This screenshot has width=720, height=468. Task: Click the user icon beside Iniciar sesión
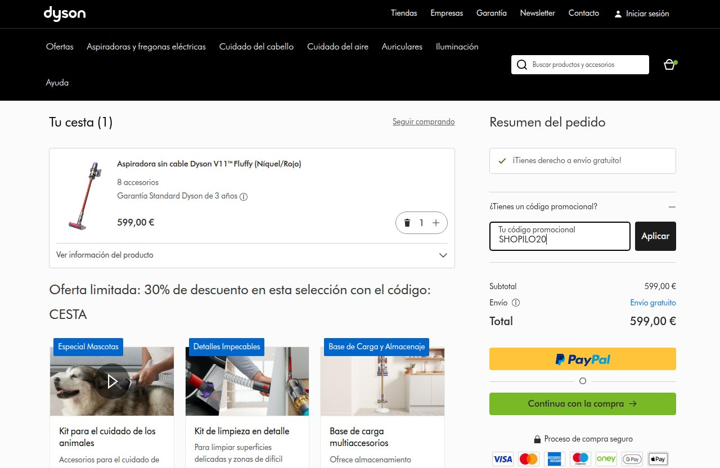pyautogui.click(x=618, y=13)
